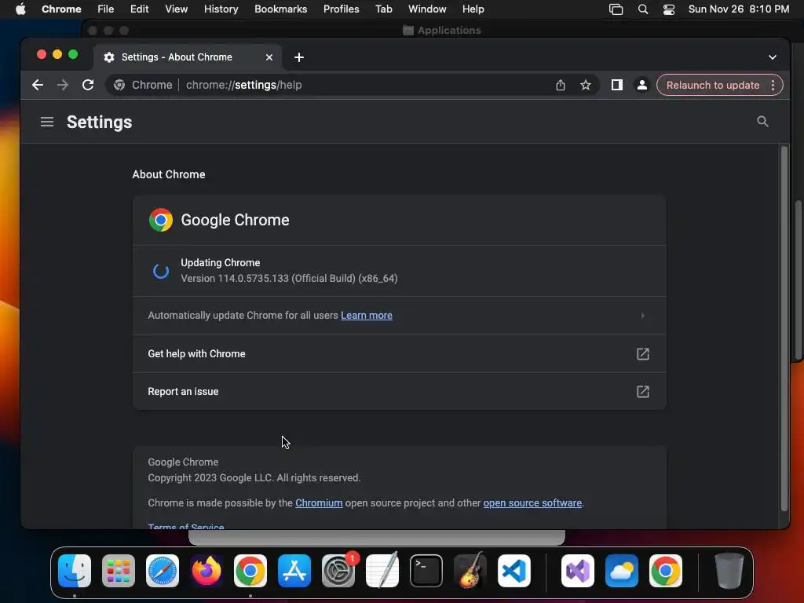Launch Firefox from the dock

(x=206, y=571)
